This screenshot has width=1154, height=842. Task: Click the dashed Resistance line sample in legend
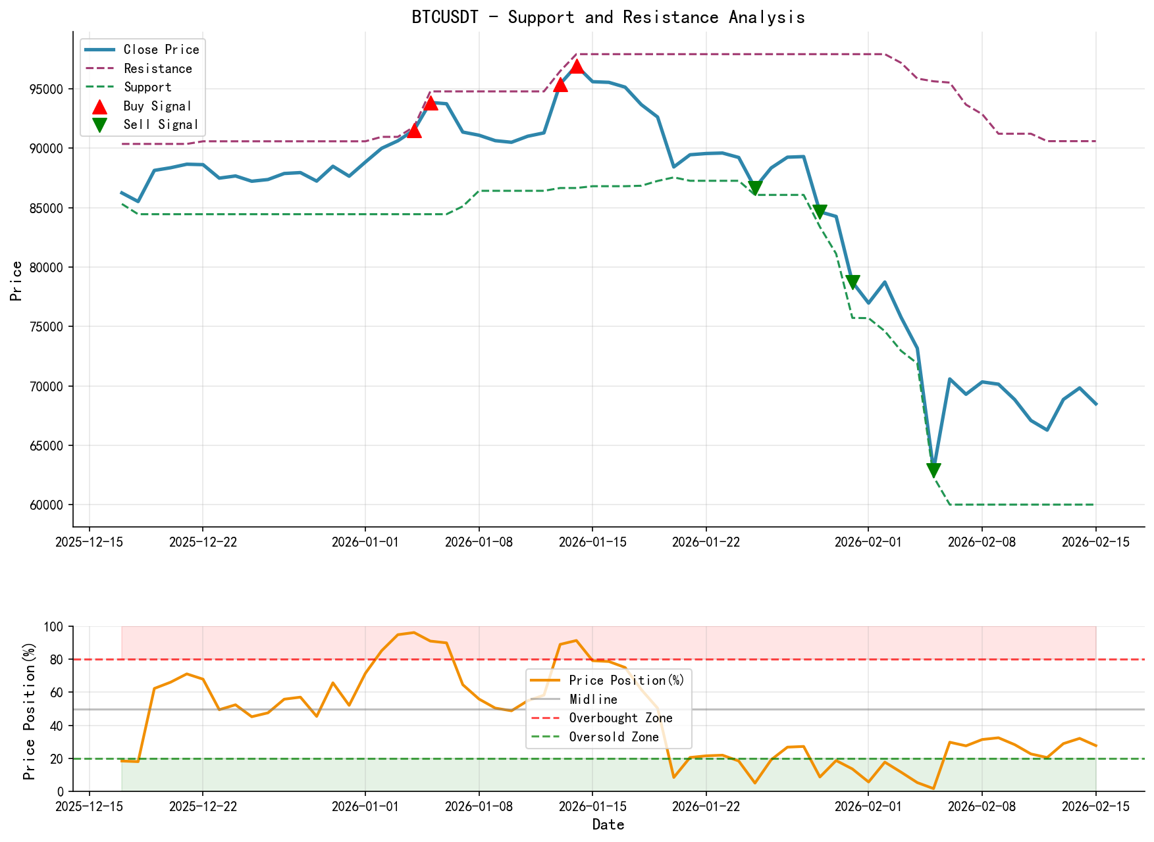(x=99, y=68)
